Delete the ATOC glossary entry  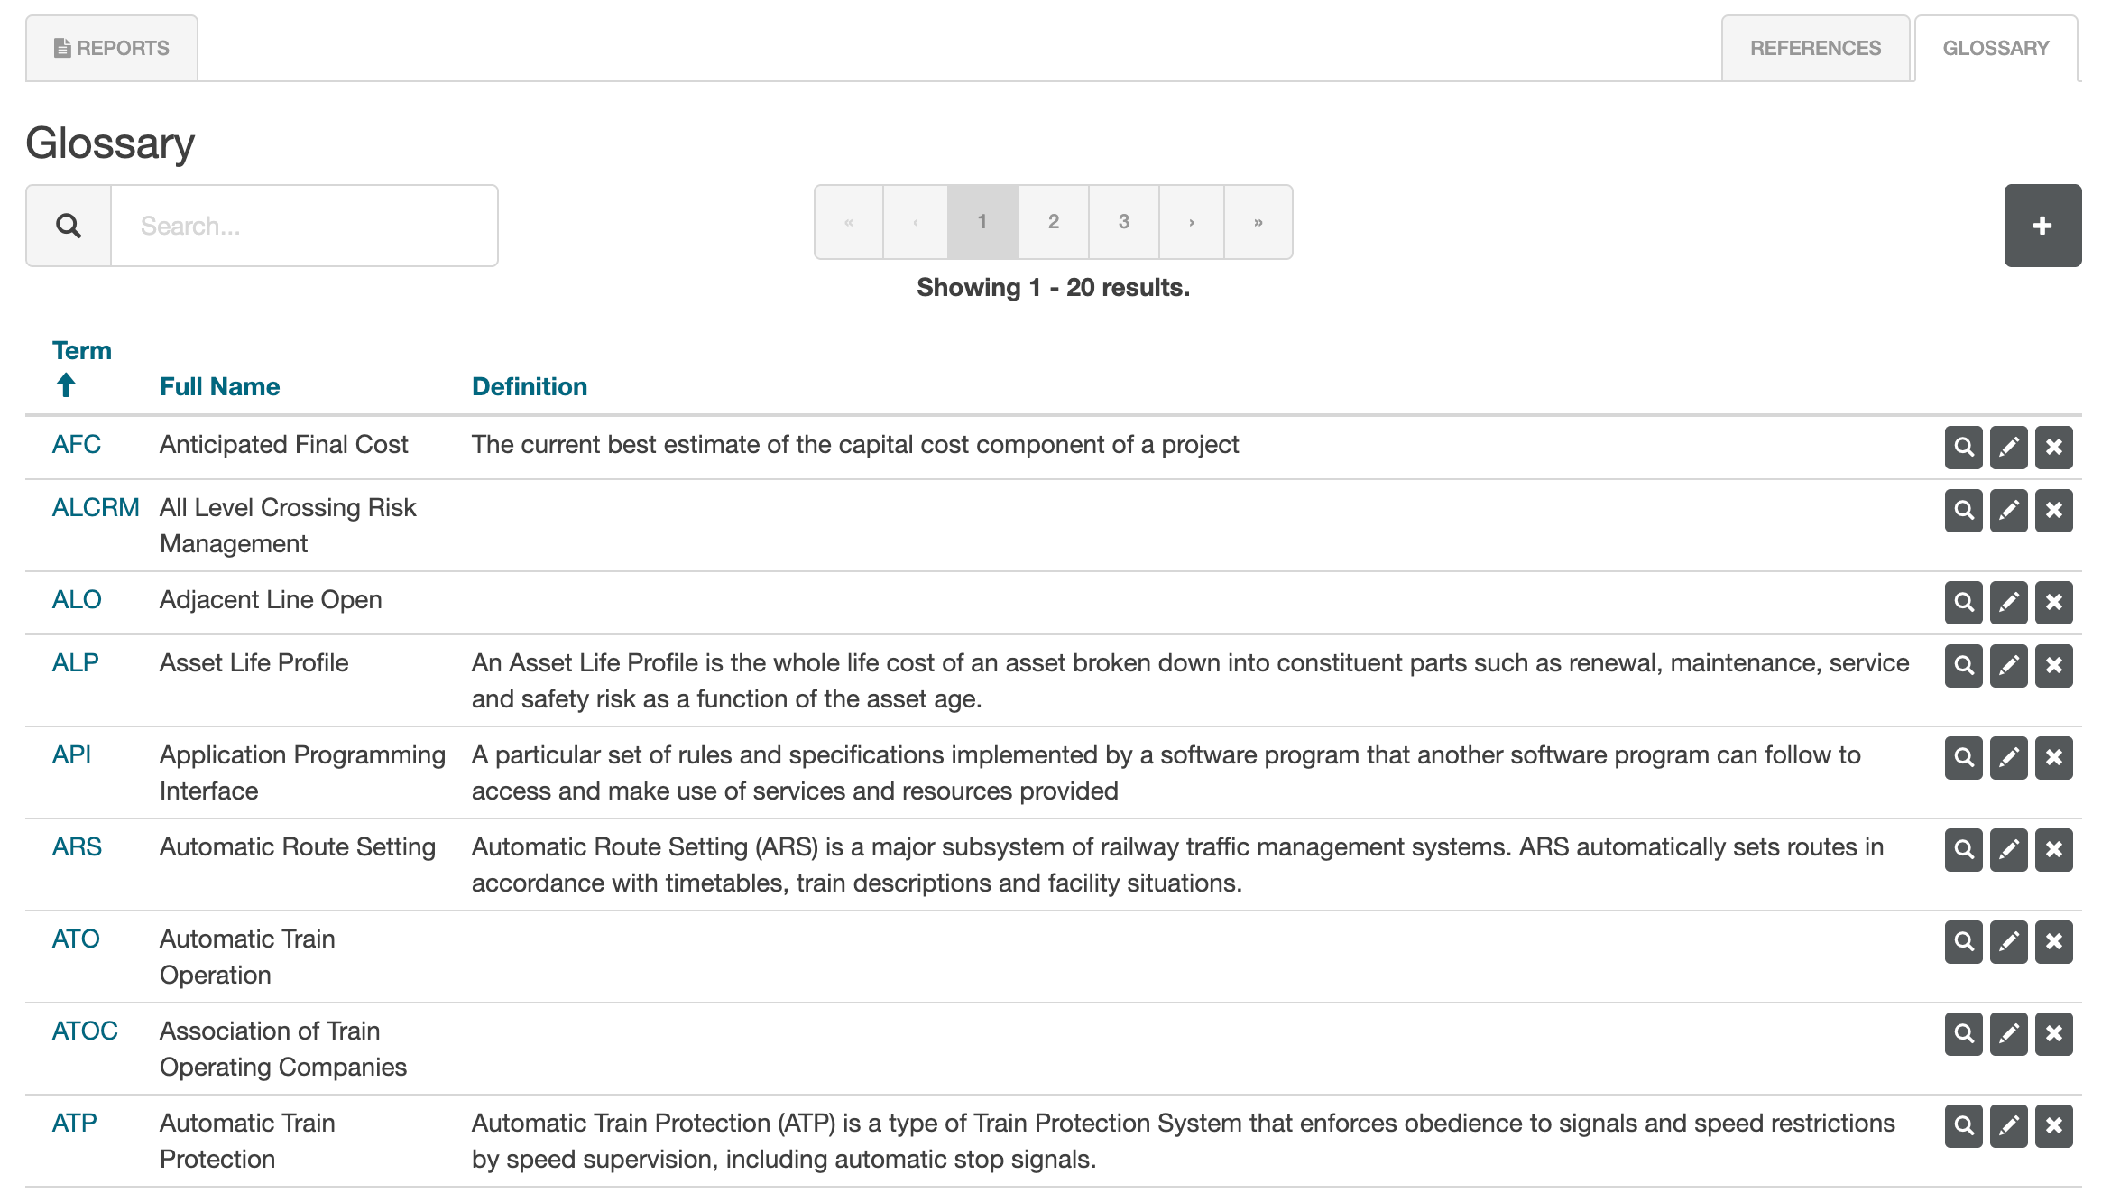coord(2053,1033)
